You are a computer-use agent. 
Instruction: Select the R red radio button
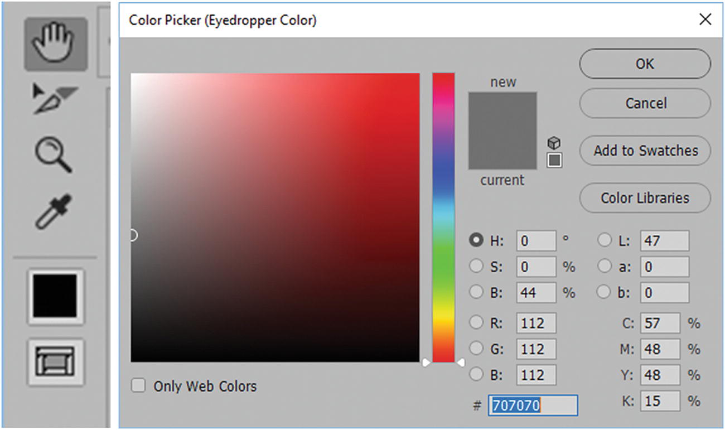[x=476, y=322]
